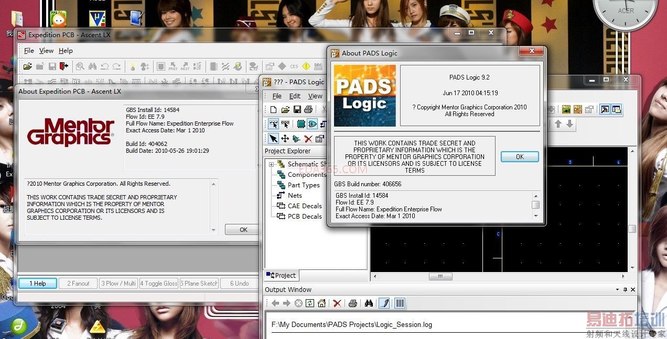The height and width of the screenshot is (339, 667).
Task: Click the Output Window home icon
Action: click(321, 303)
